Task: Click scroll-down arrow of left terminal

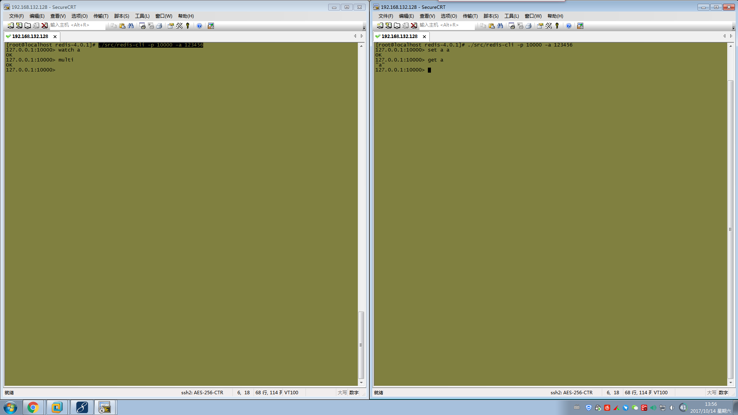Action: [x=361, y=382]
